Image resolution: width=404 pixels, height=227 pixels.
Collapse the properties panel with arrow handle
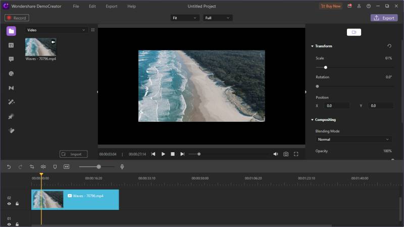[306, 92]
